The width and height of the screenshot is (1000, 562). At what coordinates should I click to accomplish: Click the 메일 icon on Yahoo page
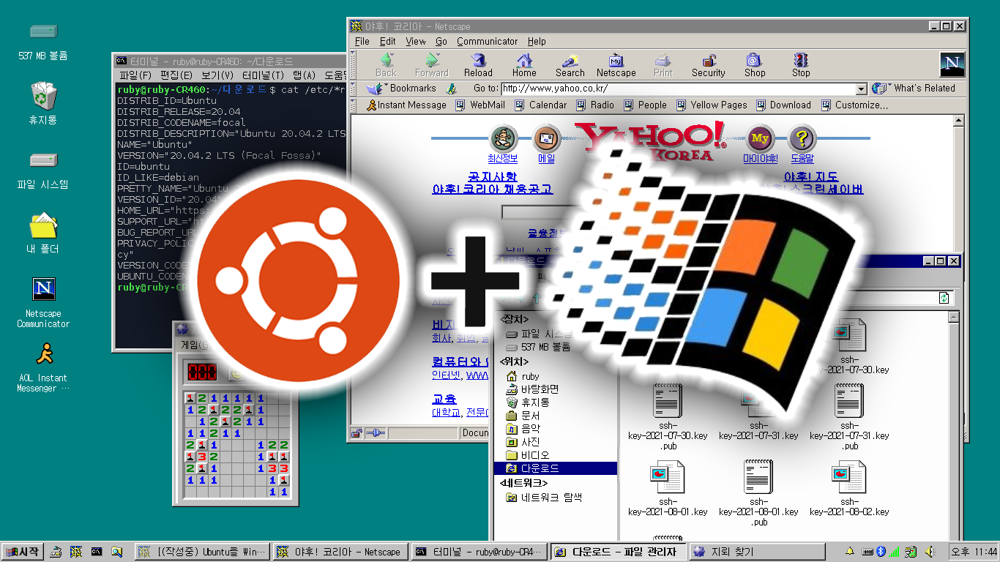[546, 138]
